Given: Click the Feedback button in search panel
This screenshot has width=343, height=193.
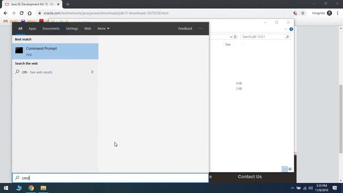Looking at the screenshot, I should tap(185, 28).
